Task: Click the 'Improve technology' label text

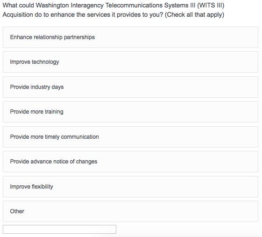Action: click(x=35, y=62)
